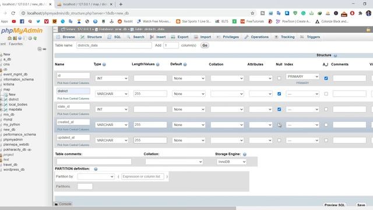373x210 pixels.
Task: Open Facebook bookmark icon
Action: [x=22, y=22]
